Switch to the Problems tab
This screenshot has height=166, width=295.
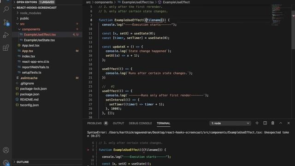pos(94,123)
